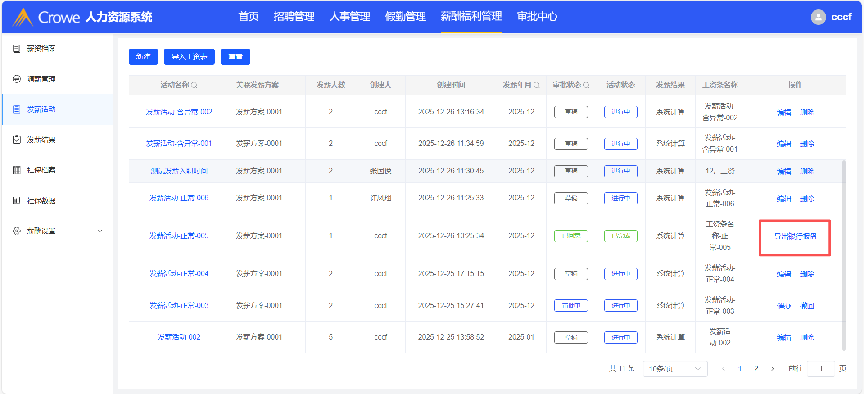The image size is (864, 394).
Task: Open the 10条/页 page size dropdown
Action: tap(674, 369)
